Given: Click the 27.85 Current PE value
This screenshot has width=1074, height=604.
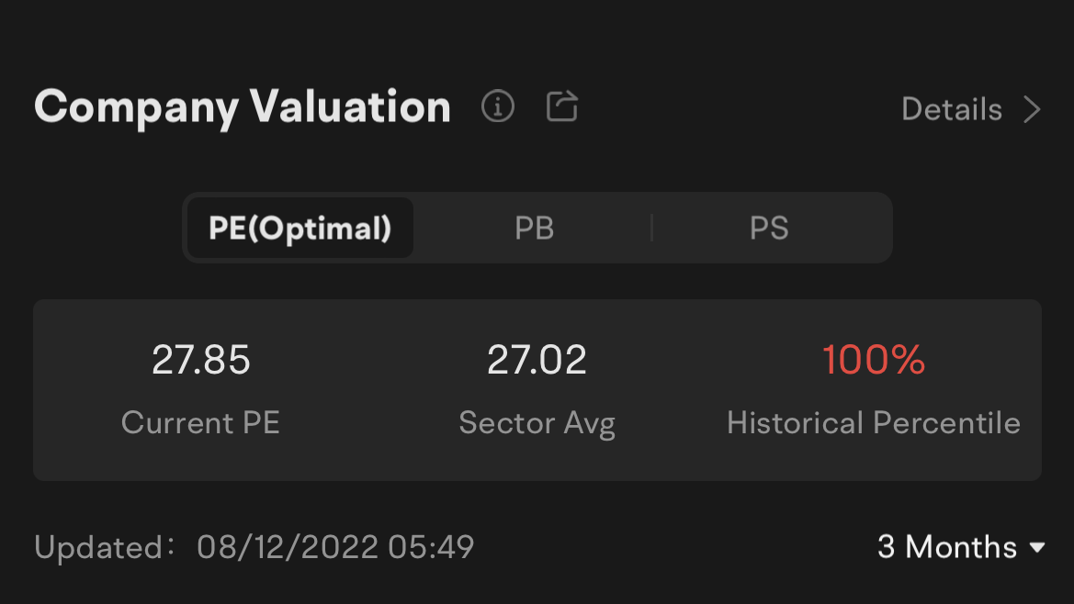Looking at the screenshot, I should [x=200, y=360].
